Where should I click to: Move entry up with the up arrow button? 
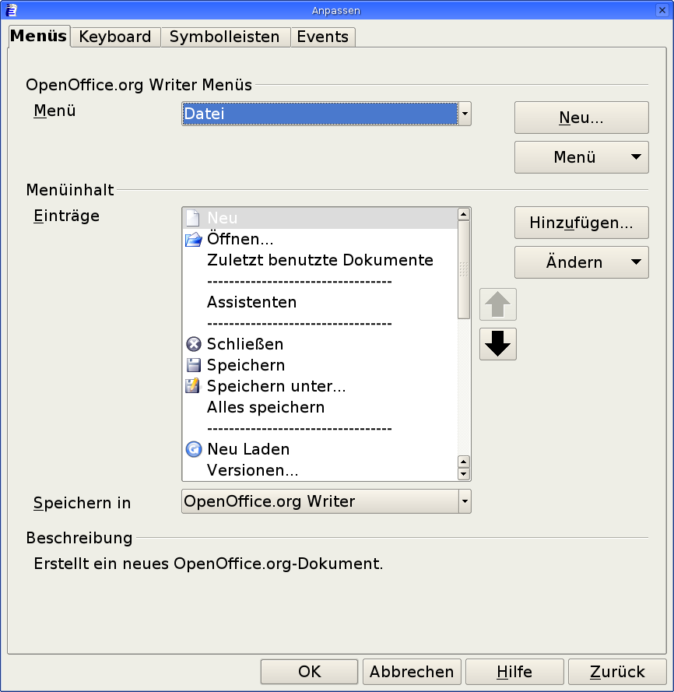498,304
